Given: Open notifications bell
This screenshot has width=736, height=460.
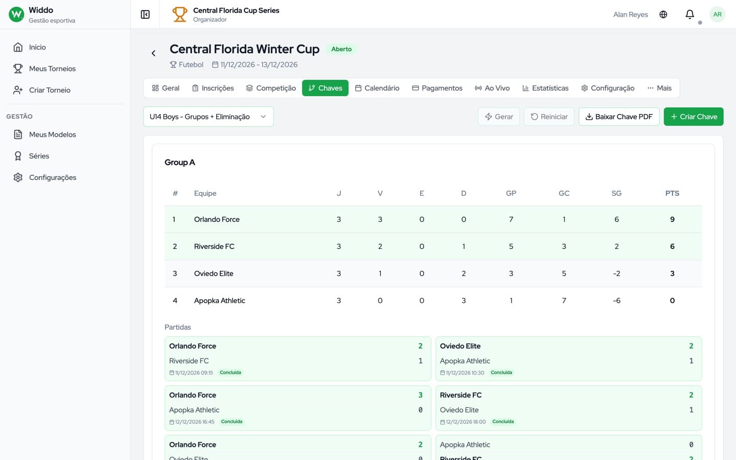Looking at the screenshot, I should (x=689, y=14).
